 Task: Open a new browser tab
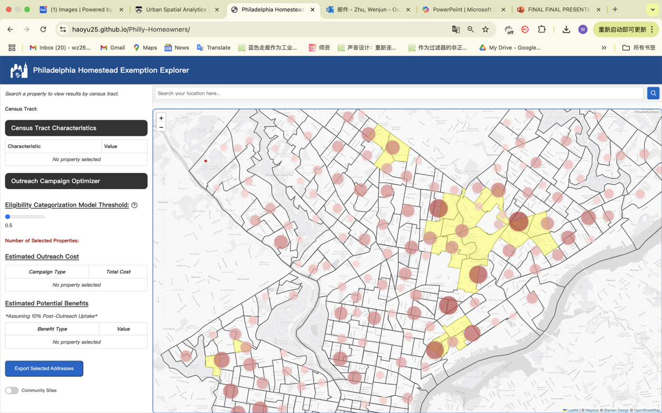click(615, 9)
